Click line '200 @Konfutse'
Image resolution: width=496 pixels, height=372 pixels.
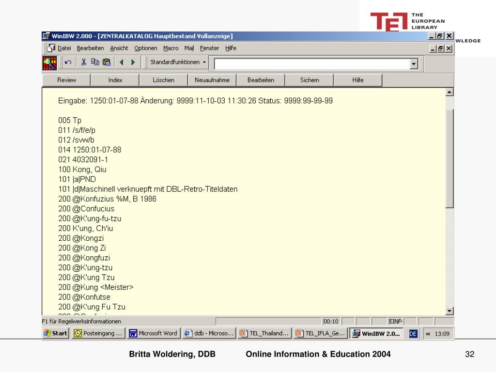pos(84,297)
